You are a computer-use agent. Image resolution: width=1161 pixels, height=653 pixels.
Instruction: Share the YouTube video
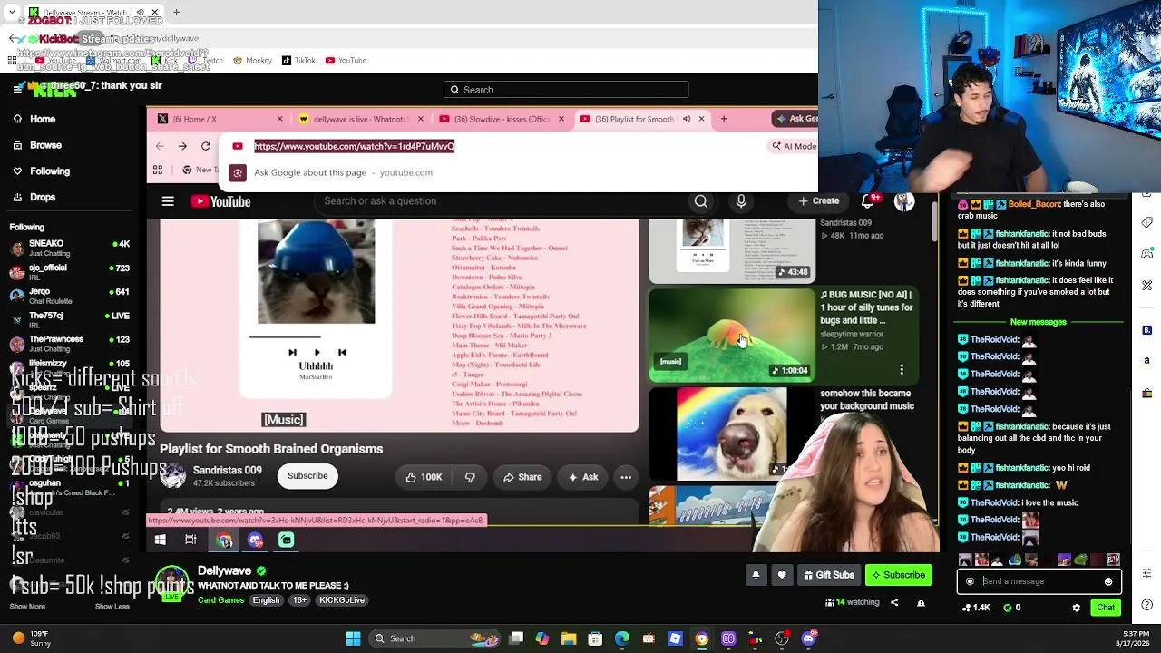click(522, 477)
